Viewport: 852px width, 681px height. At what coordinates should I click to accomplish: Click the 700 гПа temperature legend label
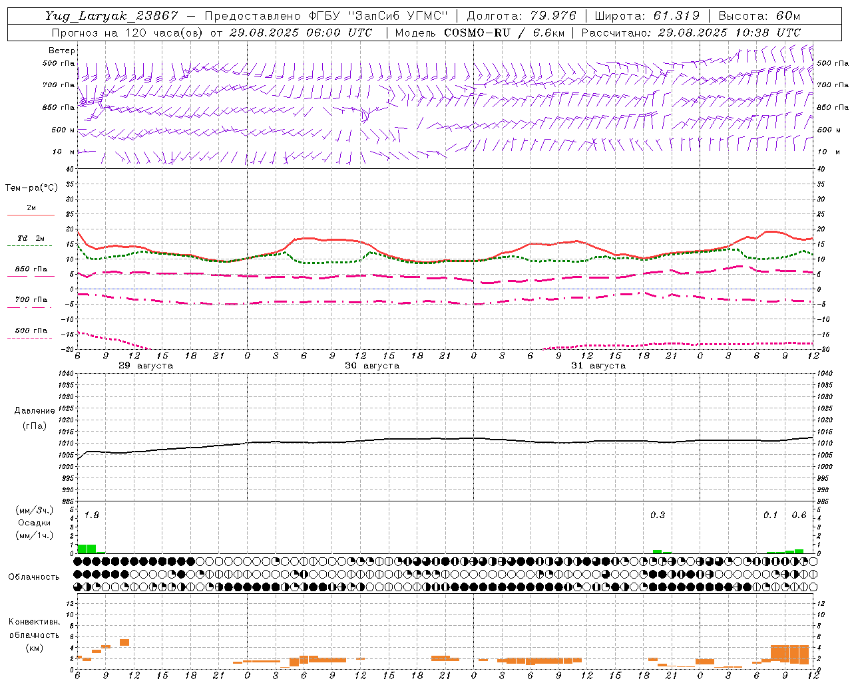[x=31, y=299]
